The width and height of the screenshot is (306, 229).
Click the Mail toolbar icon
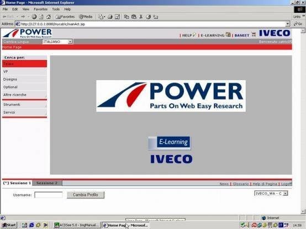point(101,17)
